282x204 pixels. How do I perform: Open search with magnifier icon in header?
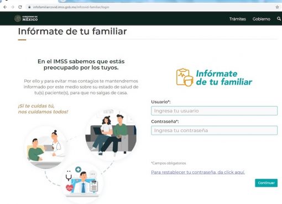pyautogui.click(x=279, y=19)
